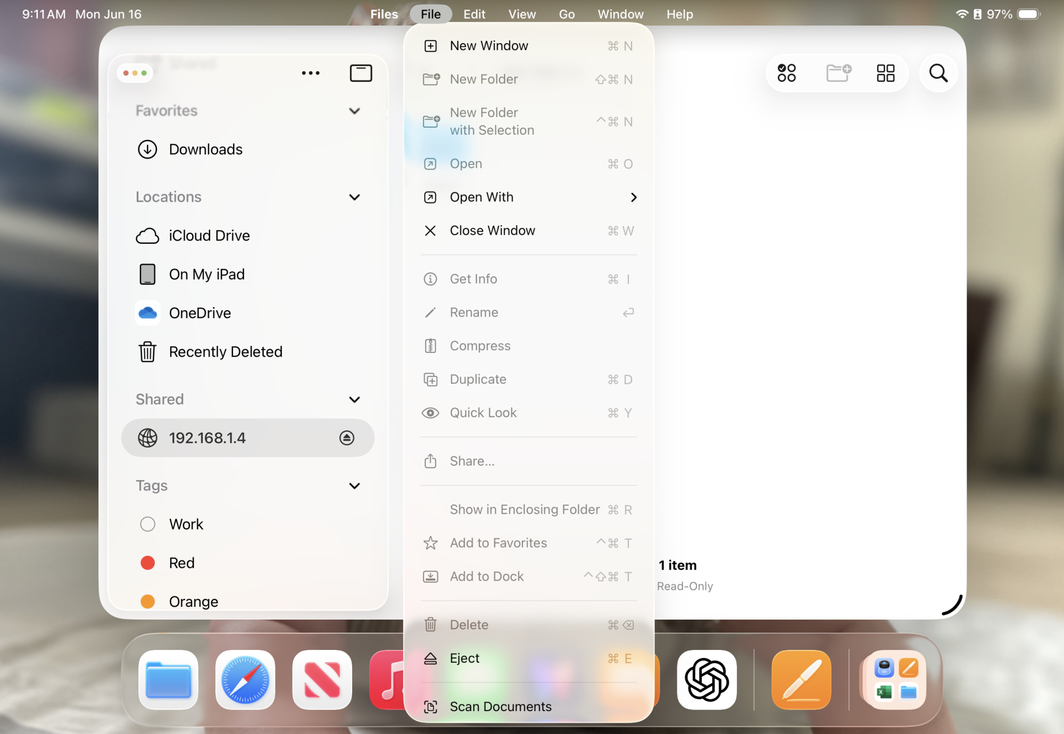
Task: Go to Downloads in Favorites
Action: 205,150
